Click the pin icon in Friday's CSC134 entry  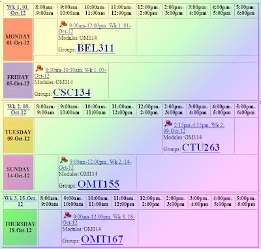39,68
